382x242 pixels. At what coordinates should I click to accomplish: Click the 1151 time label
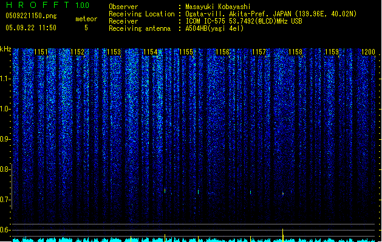[41, 51]
